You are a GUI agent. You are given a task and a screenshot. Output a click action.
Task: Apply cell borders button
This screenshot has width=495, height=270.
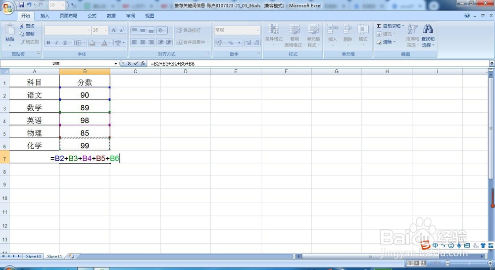[x=79, y=43]
